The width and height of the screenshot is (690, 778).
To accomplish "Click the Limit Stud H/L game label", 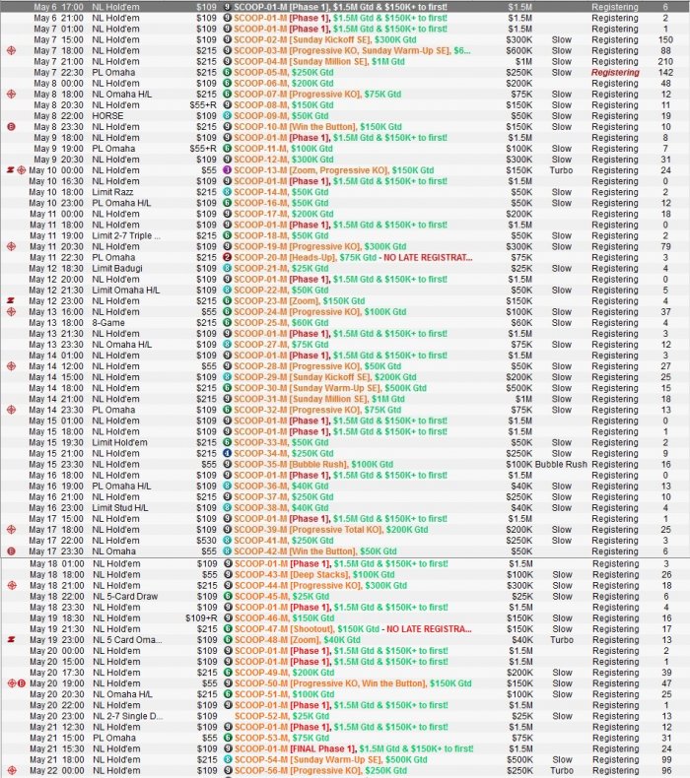I will pos(119,508).
